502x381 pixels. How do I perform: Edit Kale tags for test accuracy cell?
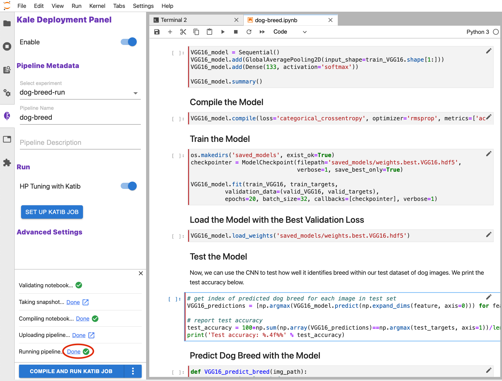tap(489, 297)
